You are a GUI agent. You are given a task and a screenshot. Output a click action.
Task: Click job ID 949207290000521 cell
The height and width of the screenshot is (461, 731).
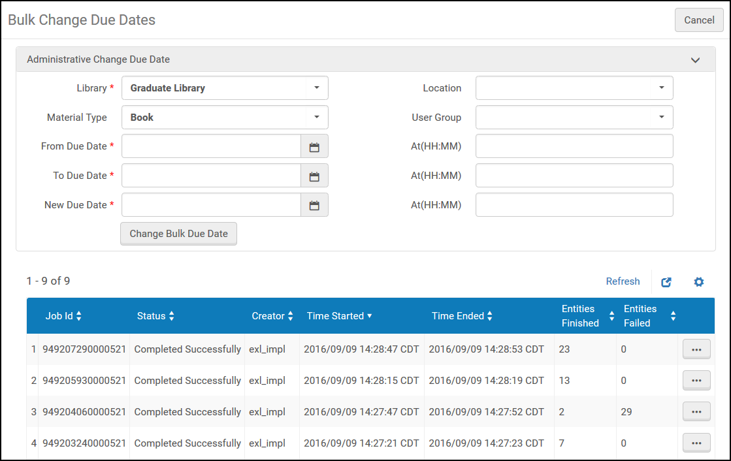point(84,349)
